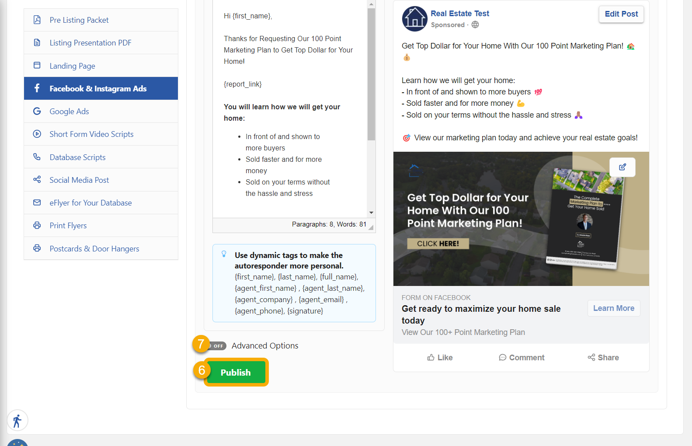Image resolution: width=692 pixels, height=446 pixels.
Task: Click the Listing Presentation PDF document icon
Action: click(x=37, y=42)
